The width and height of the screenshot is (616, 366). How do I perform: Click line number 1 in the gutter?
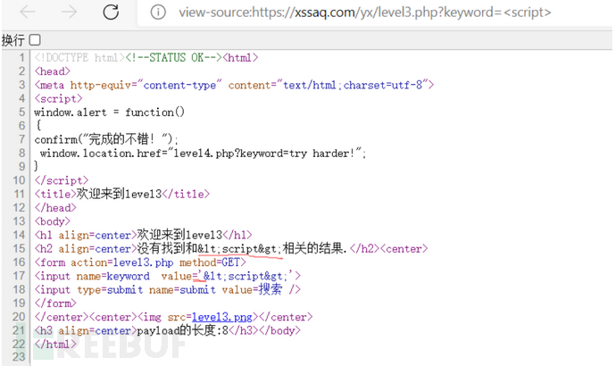(21, 58)
